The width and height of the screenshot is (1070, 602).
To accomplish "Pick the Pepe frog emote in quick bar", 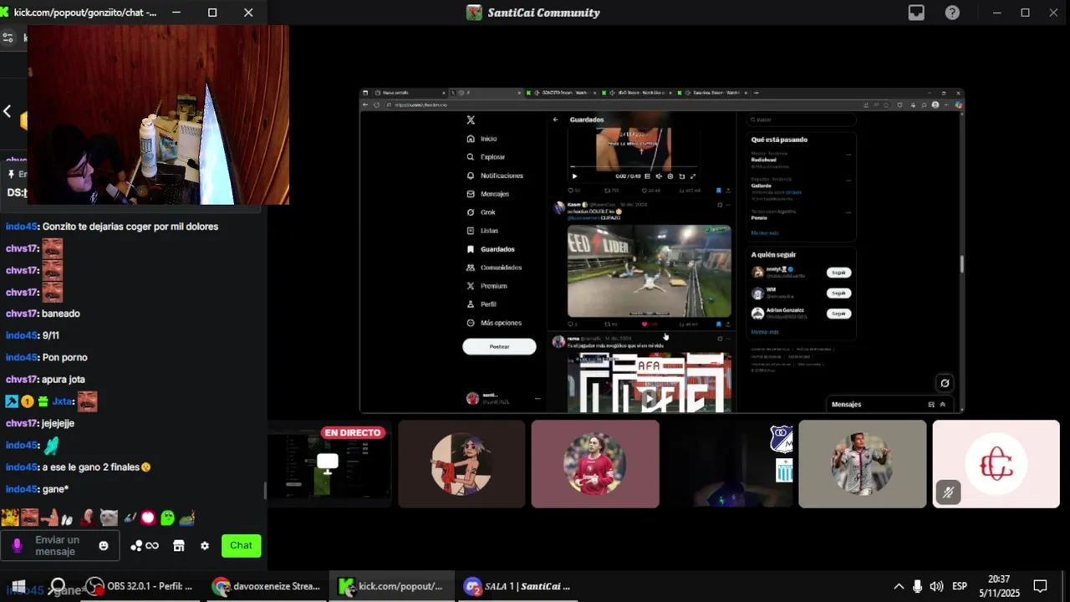I will (186, 518).
